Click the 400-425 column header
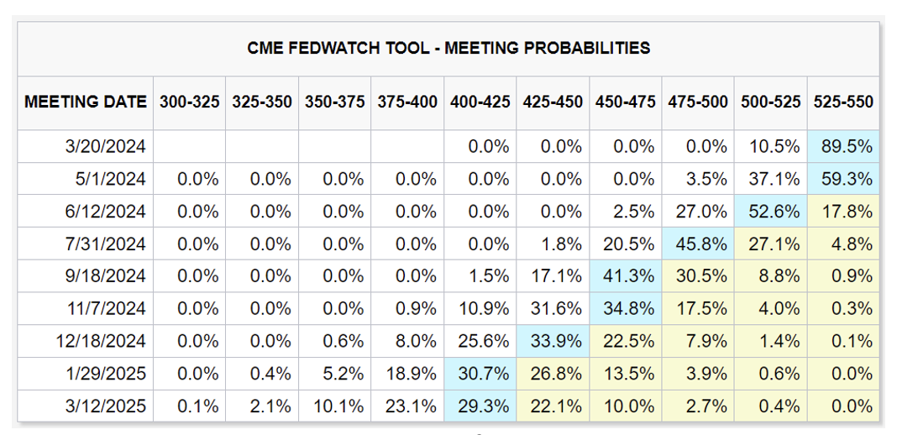 click(x=480, y=102)
